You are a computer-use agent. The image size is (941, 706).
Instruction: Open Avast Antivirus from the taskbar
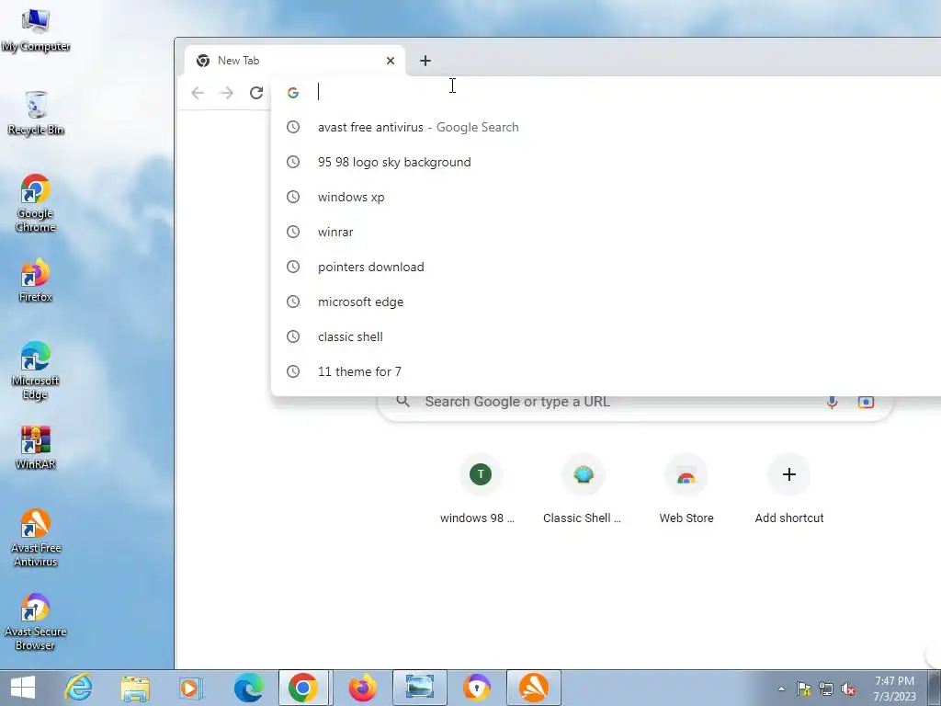pyautogui.click(x=534, y=688)
